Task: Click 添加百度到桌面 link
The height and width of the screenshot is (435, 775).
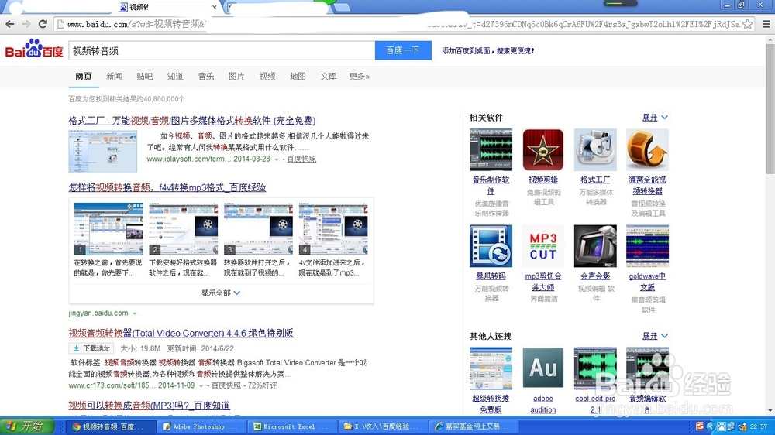Action: [487, 50]
